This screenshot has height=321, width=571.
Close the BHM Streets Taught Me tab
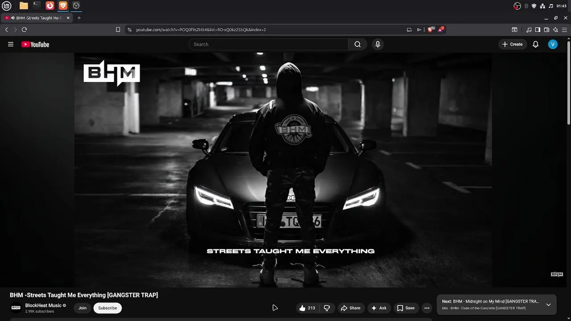pyautogui.click(x=68, y=18)
